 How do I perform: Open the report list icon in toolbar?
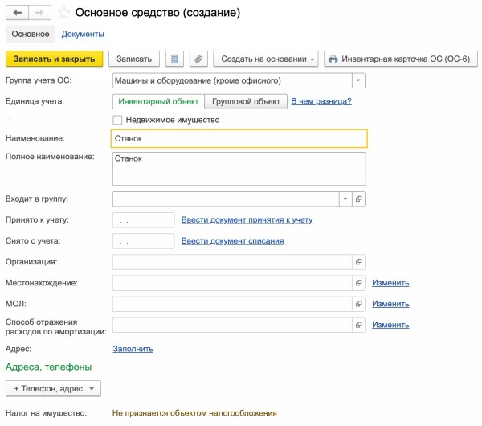(174, 59)
